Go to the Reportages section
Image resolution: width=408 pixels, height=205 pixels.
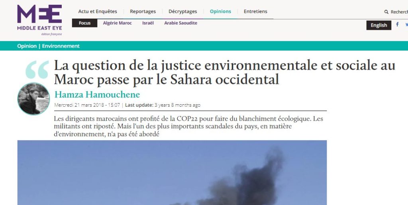[x=143, y=12]
